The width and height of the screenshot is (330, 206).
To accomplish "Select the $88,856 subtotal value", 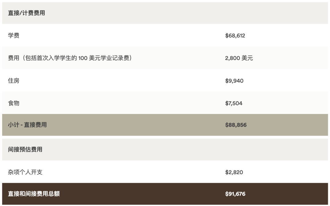I will [236, 125].
